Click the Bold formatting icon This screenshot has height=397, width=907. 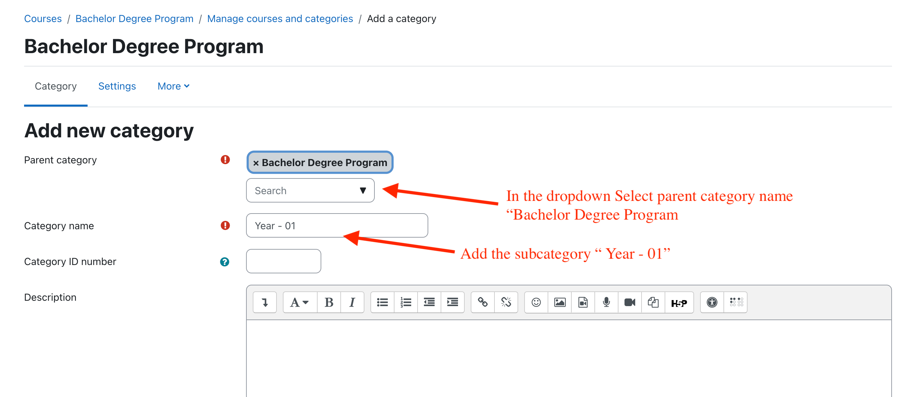click(329, 302)
